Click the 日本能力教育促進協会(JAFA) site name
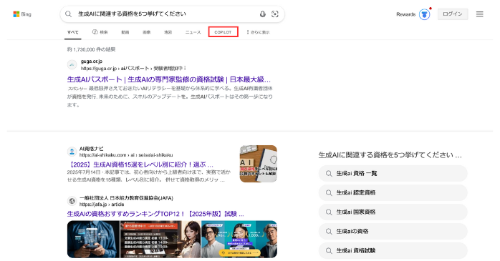The height and width of the screenshot is (261, 500). [126, 198]
